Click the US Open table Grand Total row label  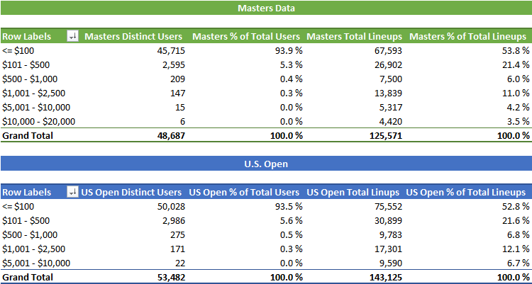click(28, 277)
